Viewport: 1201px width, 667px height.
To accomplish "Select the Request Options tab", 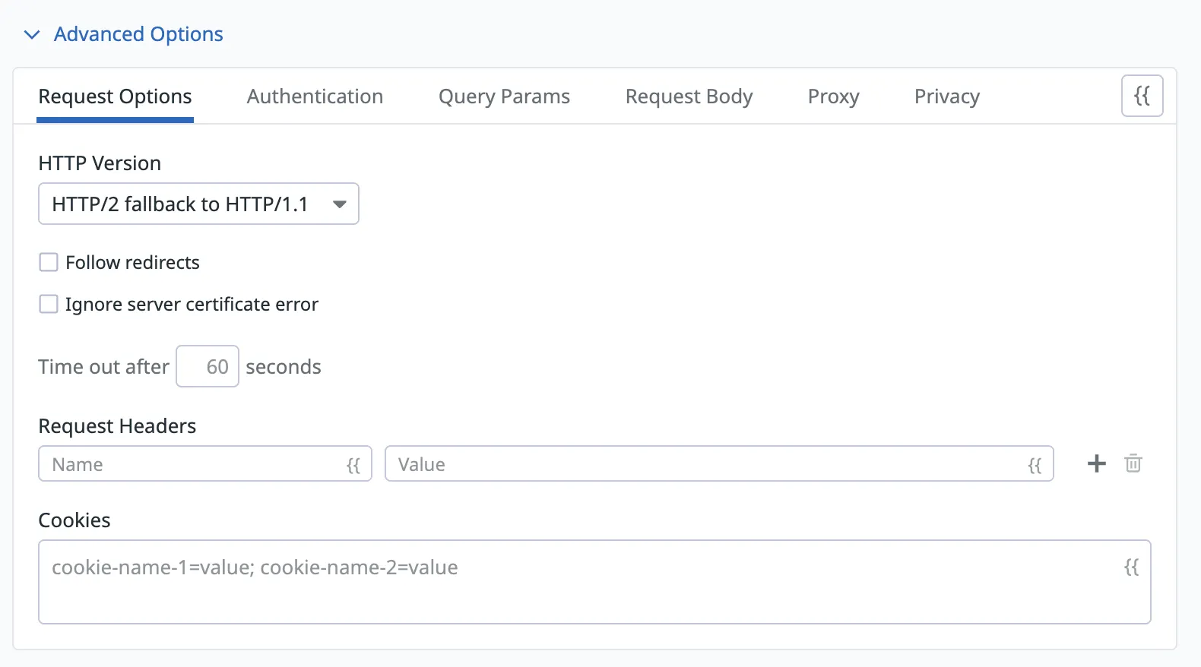I will [115, 96].
